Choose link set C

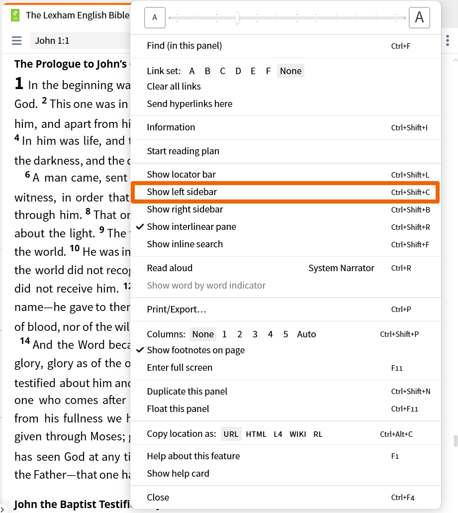tap(223, 71)
